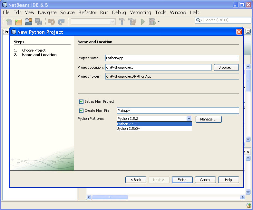This screenshot has height=210, width=253.
Task: Click the horizontal scrollbar left arrow
Action: tap(89, 197)
